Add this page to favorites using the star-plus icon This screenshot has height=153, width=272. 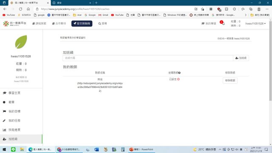pyautogui.click(x=202, y=9)
